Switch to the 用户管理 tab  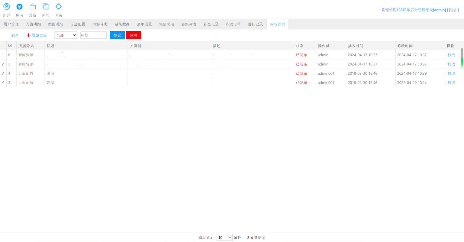pos(11,24)
